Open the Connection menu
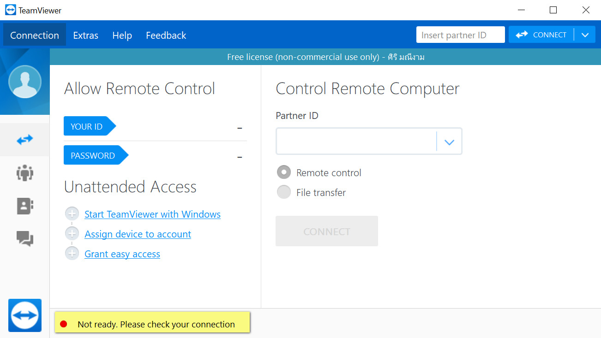 click(x=35, y=35)
